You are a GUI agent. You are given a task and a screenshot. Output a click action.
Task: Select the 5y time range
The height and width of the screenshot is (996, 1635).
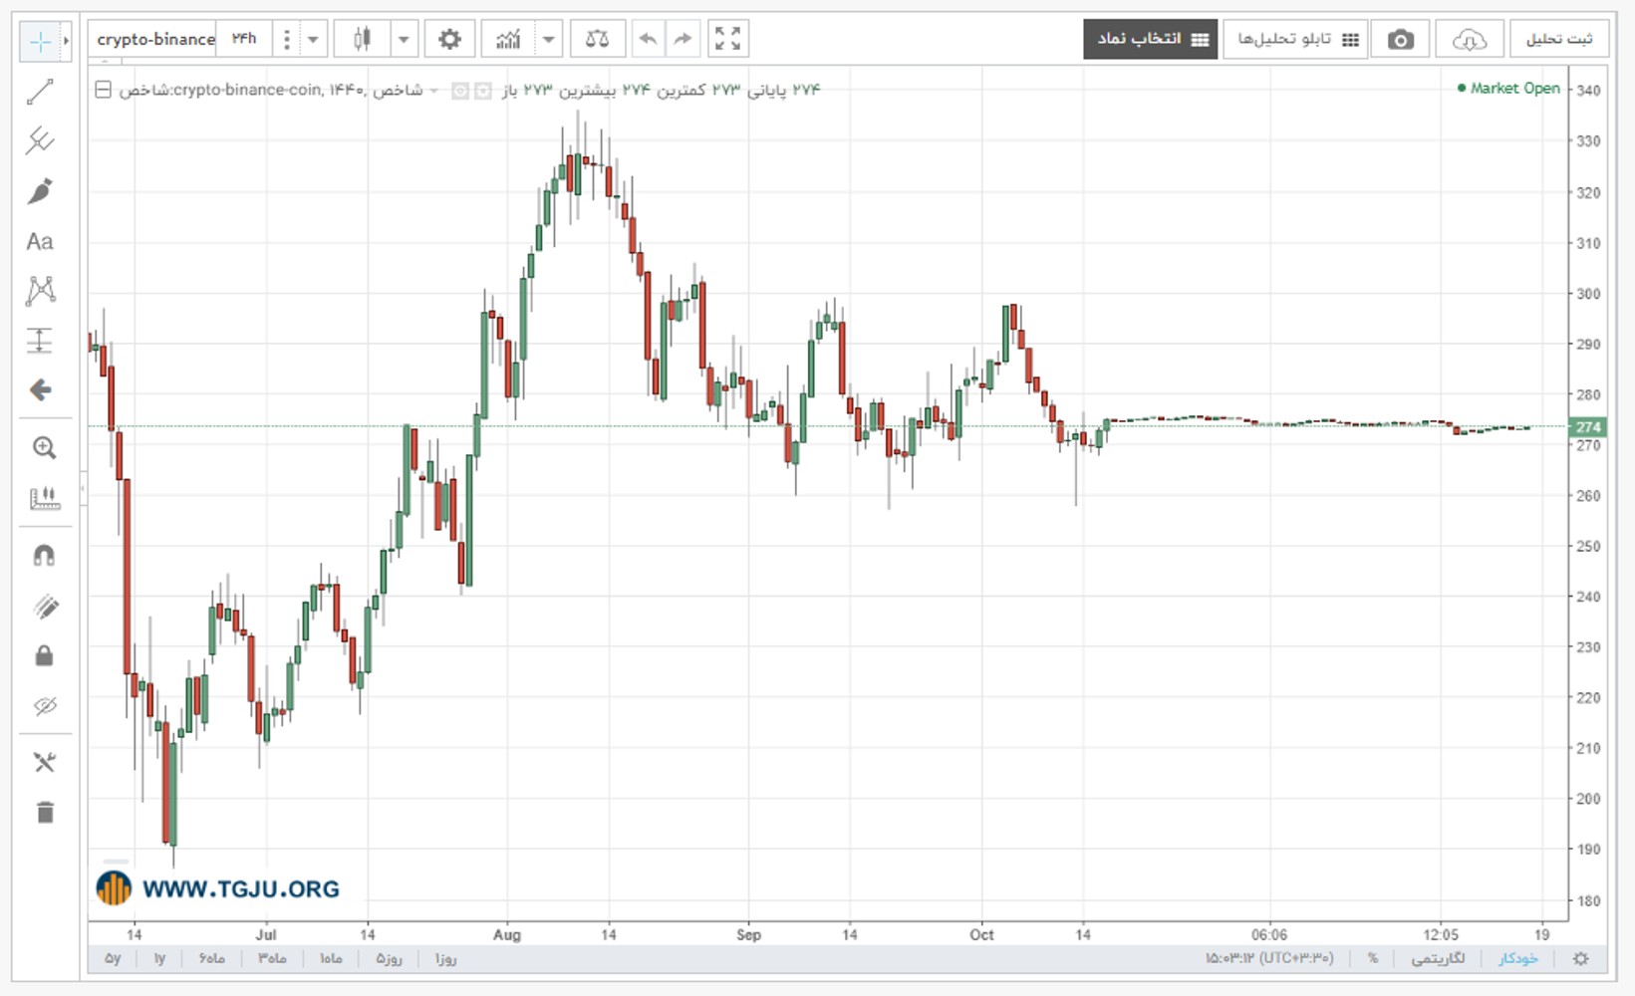pos(113,958)
